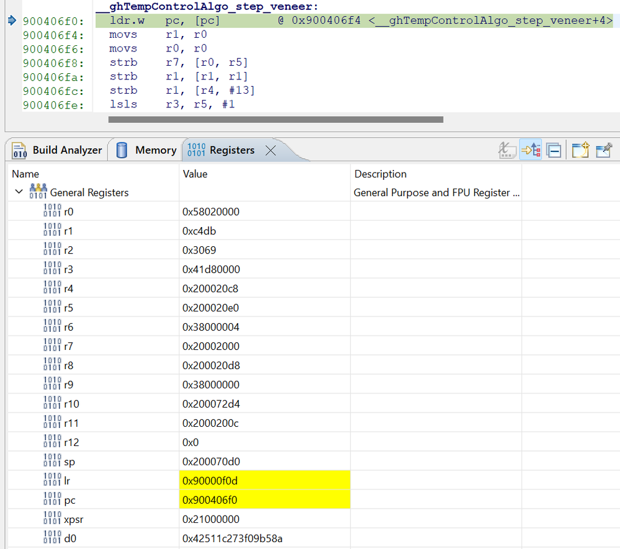Select r10 value 0x200072d4
620x549 pixels.
click(x=211, y=404)
